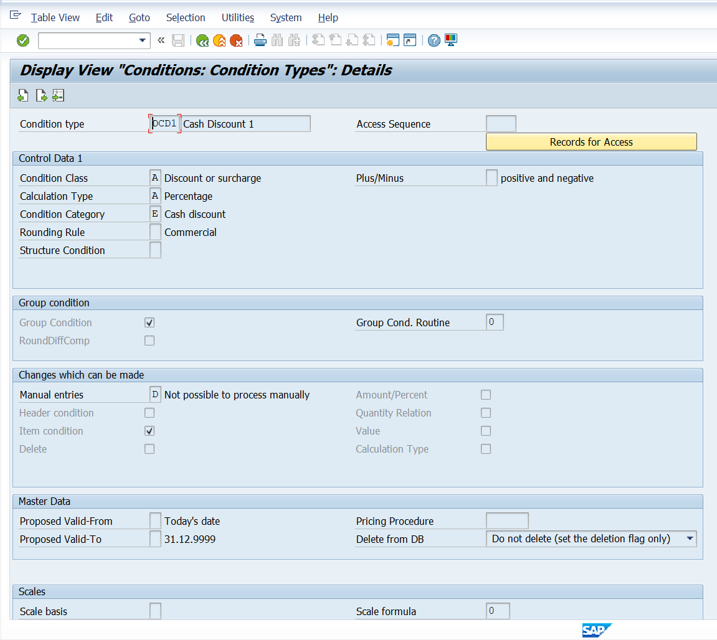The width and height of the screenshot is (717, 640).
Task: Expand the Delete from DB dropdown
Action: click(x=690, y=539)
